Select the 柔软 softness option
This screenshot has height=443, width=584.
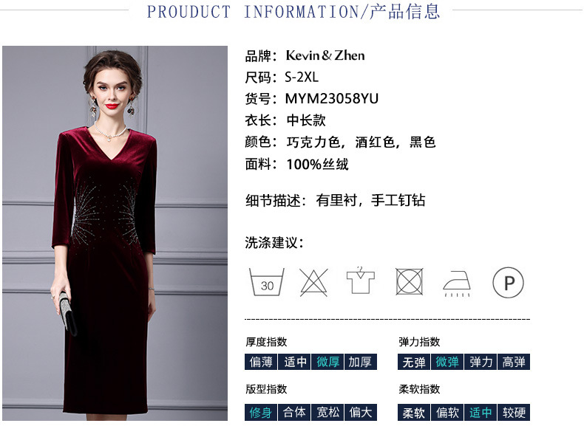coord(414,412)
